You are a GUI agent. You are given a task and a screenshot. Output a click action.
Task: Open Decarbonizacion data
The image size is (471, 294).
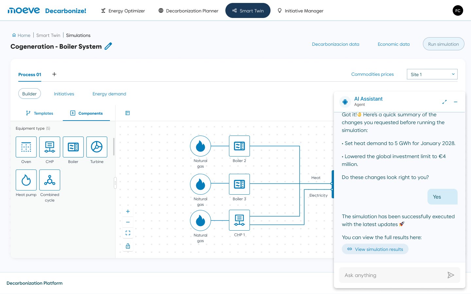[336, 44]
